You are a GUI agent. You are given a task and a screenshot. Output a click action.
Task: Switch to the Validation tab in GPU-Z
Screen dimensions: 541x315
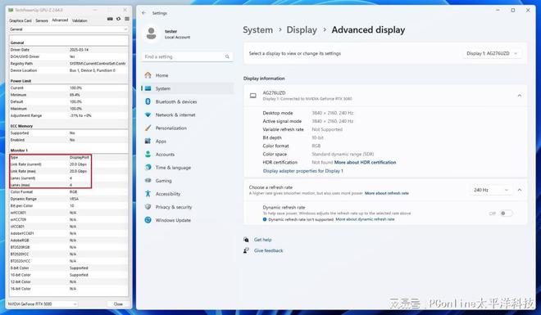point(80,20)
